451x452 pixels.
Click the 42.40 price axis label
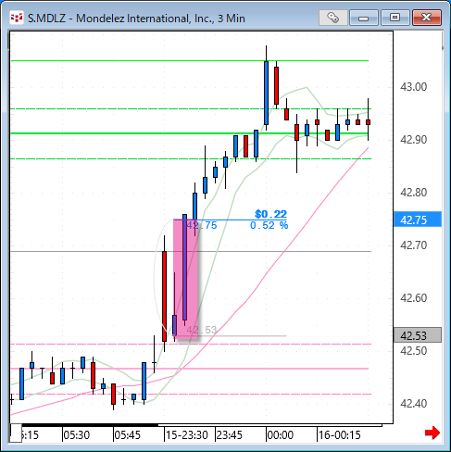pyautogui.click(x=414, y=404)
